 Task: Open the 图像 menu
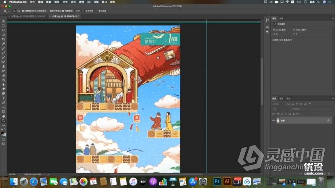[49, 2]
